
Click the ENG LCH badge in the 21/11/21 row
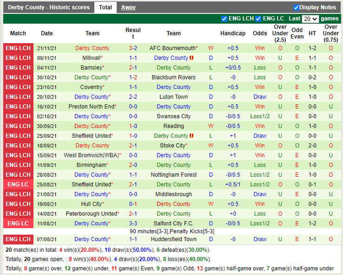click(x=18, y=48)
